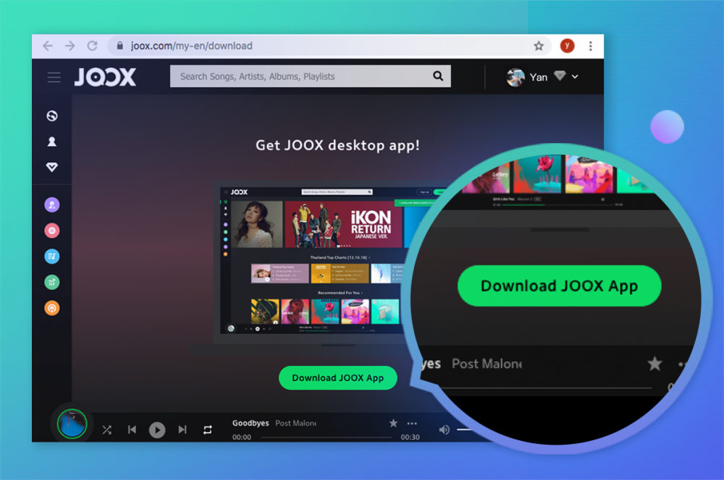Star the song Goodbyes as favorite
Screen dimensions: 724x480
tap(393, 423)
